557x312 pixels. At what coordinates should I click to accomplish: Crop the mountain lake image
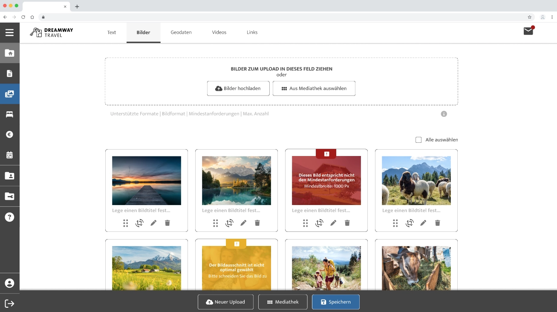(x=229, y=223)
